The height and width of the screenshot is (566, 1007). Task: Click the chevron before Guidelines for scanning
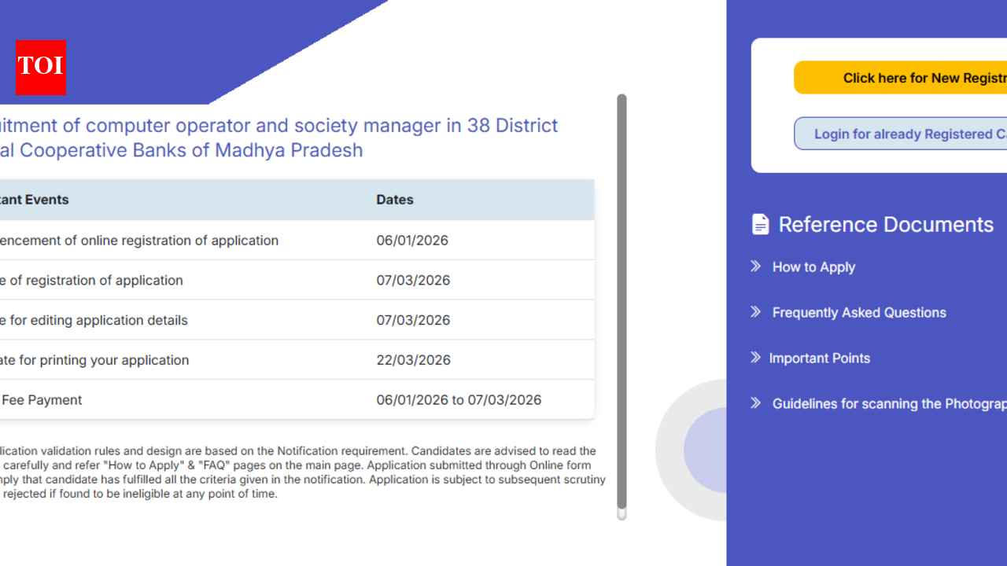click(x=756, y=403)
